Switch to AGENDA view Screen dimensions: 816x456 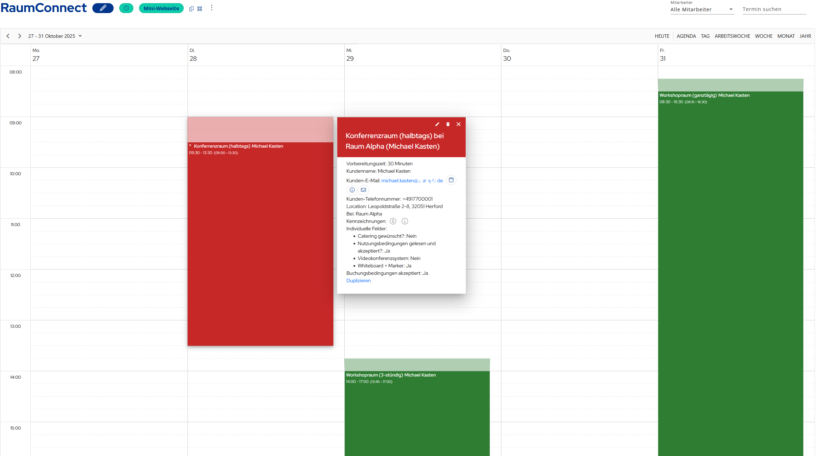686,36
